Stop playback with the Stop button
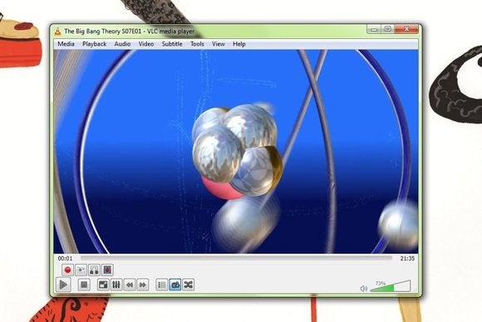This screenshot has width=482, height=322. click(x=84, y=285)
